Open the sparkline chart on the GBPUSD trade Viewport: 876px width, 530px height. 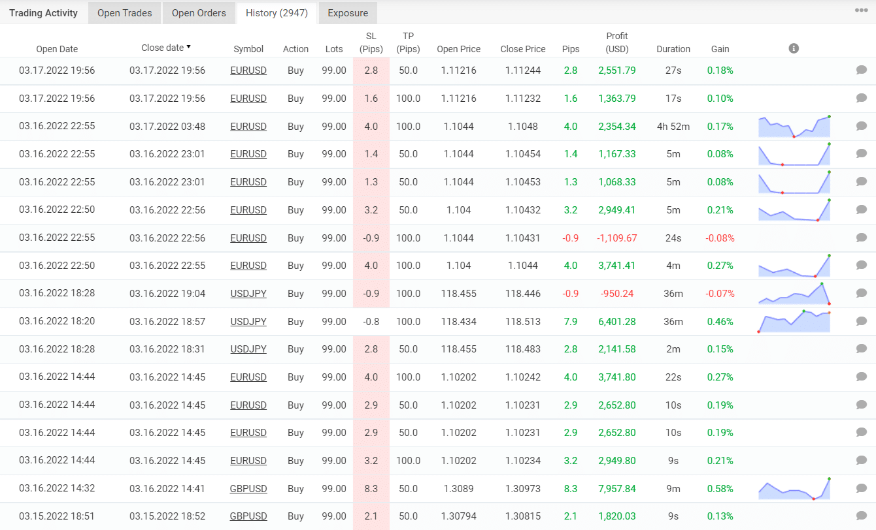click(794, 488)
